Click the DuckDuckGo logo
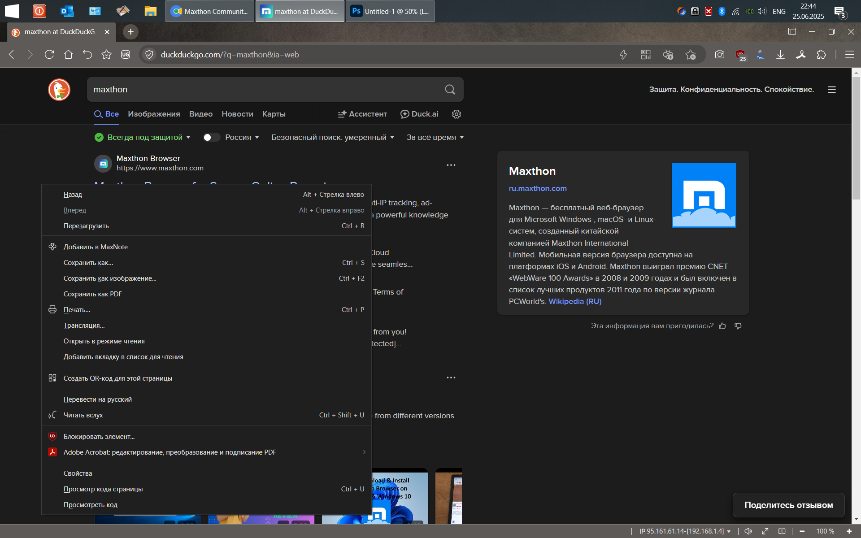Viewport: 861px width, 538px height. click(59, 90)
